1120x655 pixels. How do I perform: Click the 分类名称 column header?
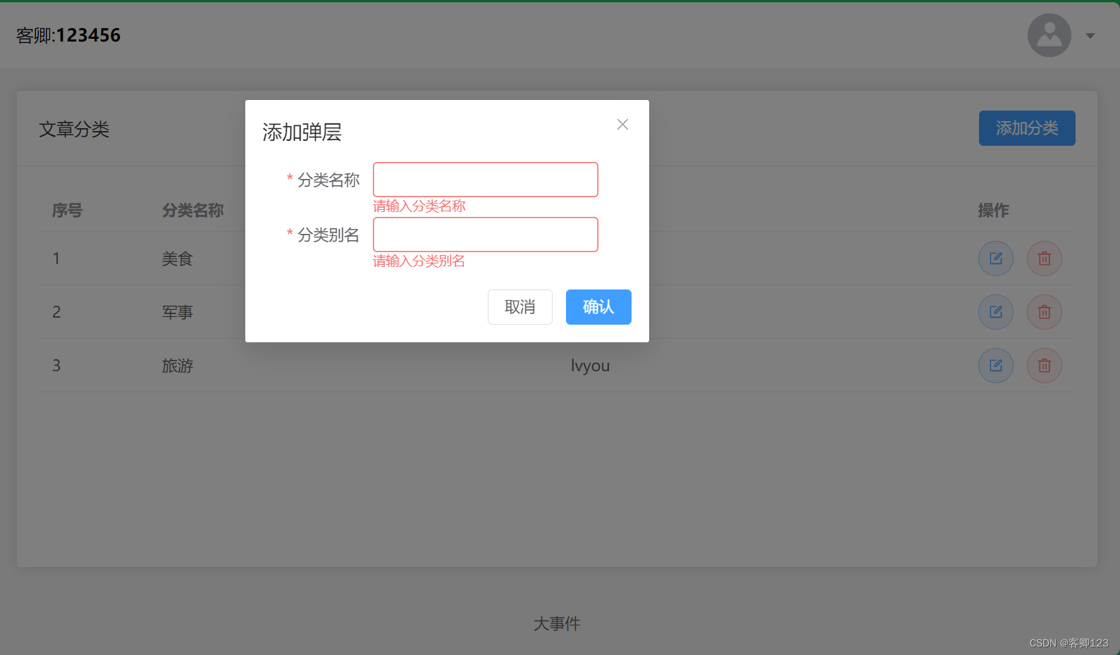coord(193,211)
